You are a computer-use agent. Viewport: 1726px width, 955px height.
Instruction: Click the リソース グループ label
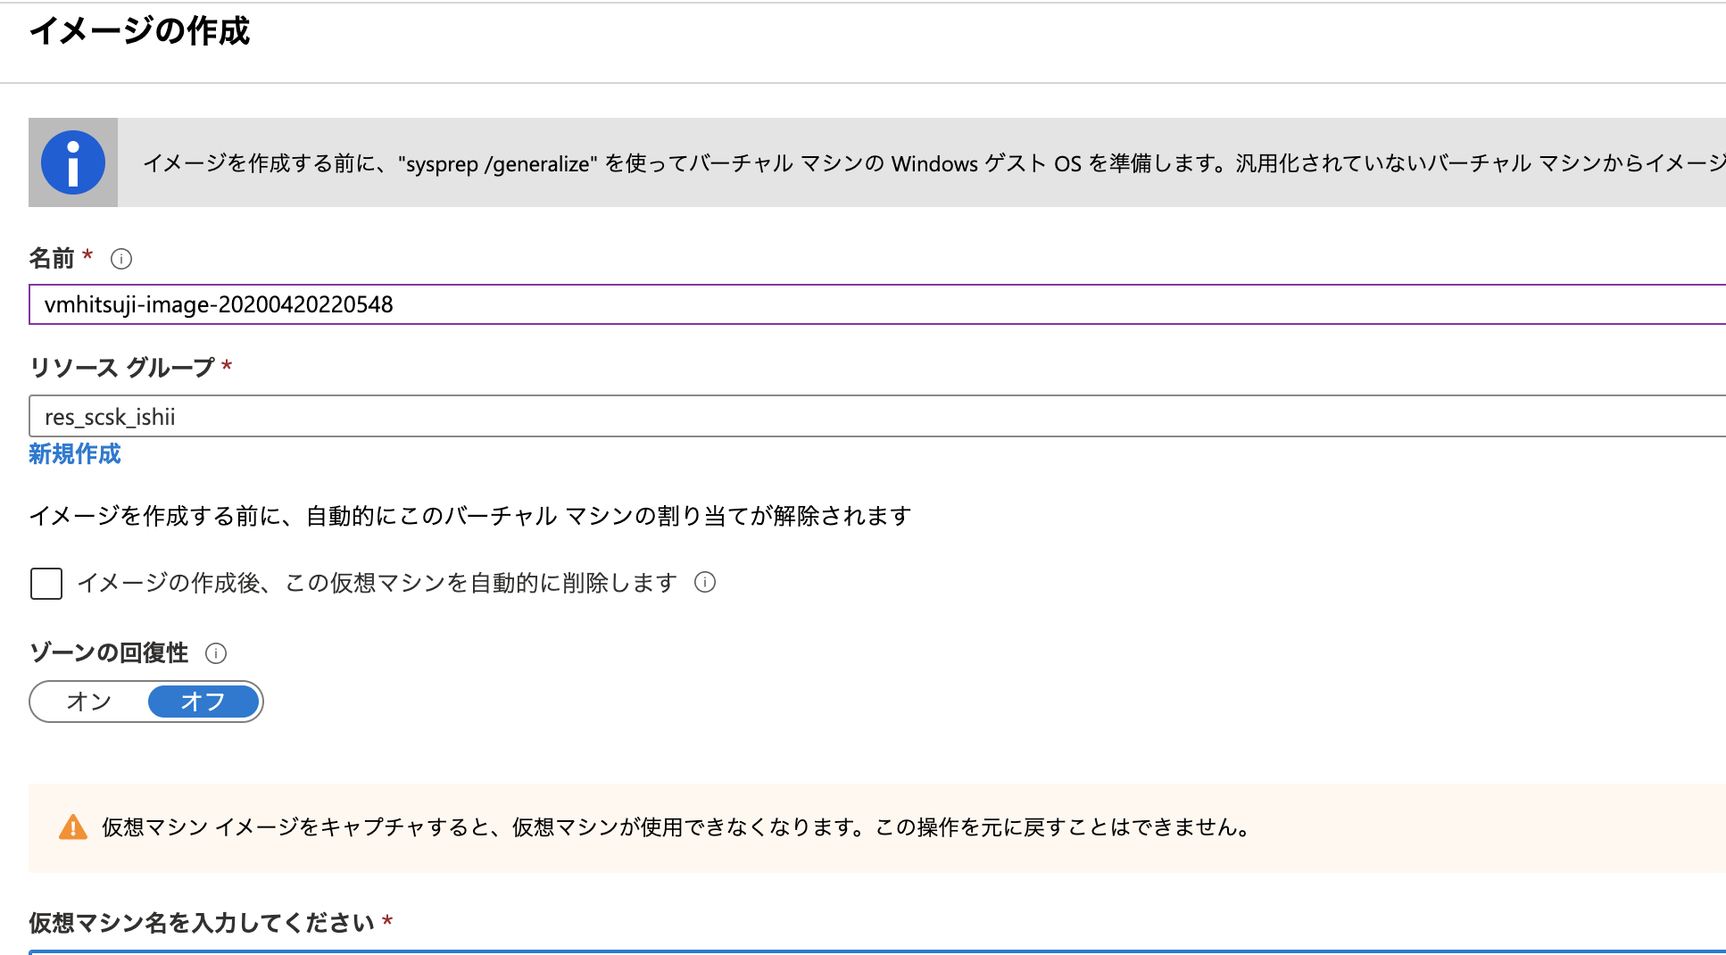tap(121, 368)
